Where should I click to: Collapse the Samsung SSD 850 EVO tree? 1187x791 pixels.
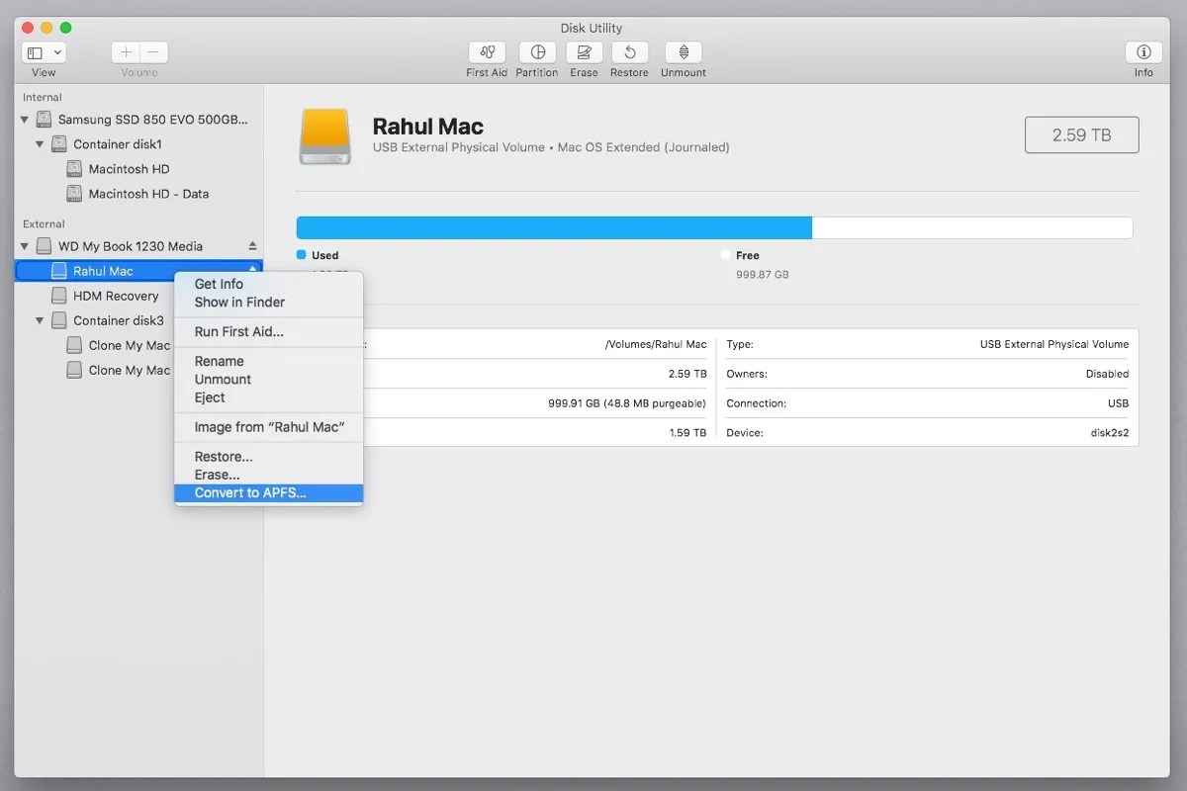pos(23,119)
